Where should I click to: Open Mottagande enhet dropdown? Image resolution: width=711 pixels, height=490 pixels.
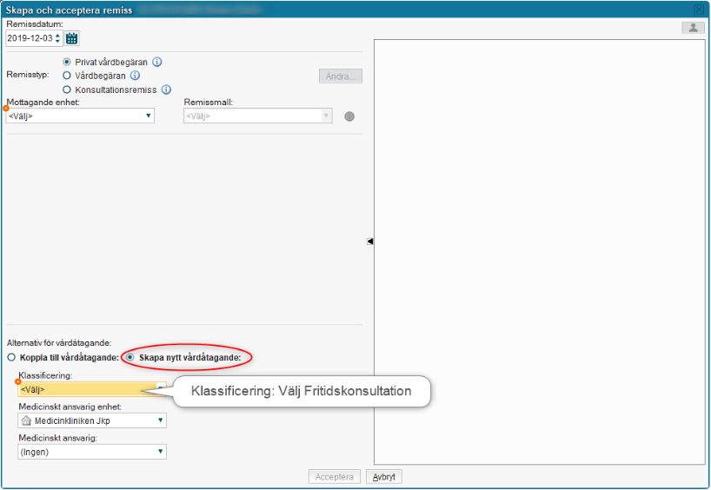pyautogui.click(x=81, y=116)
